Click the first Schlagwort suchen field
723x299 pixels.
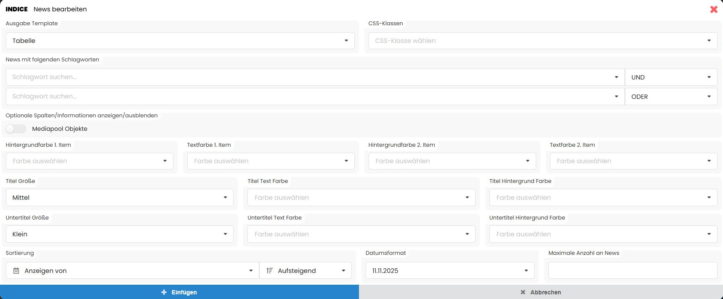click(x=311, y=77)
